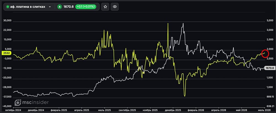Click the 30,000 left scale label
The width and height of the screenshot is (276, 113).
pos(7,21)
